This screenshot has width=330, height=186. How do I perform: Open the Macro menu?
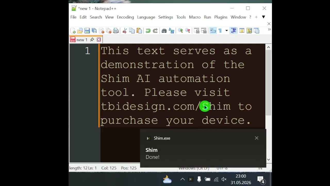coord(195,17)
